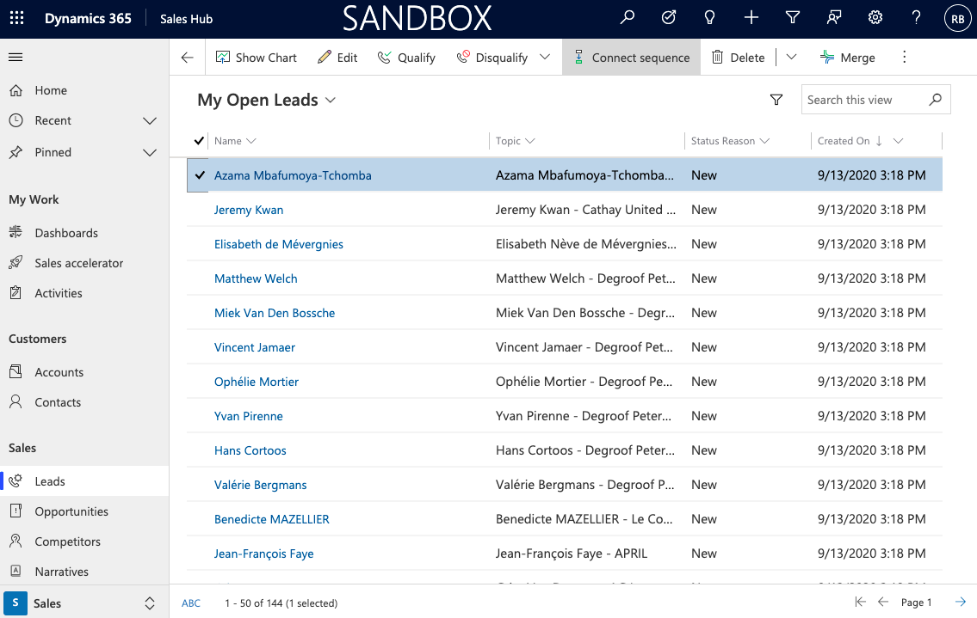This screenshot has height=618, width=977.
Task: Click Edit in the command bar
Action: [x=337, y=58]
